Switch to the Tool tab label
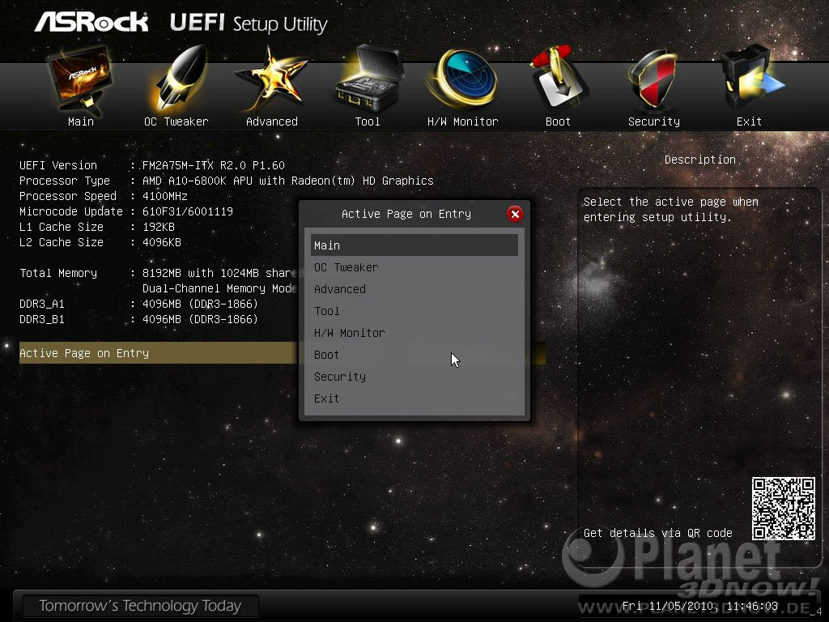Image resolution: width=829 pixels, height=622 pixels. [x=368, y=121]
